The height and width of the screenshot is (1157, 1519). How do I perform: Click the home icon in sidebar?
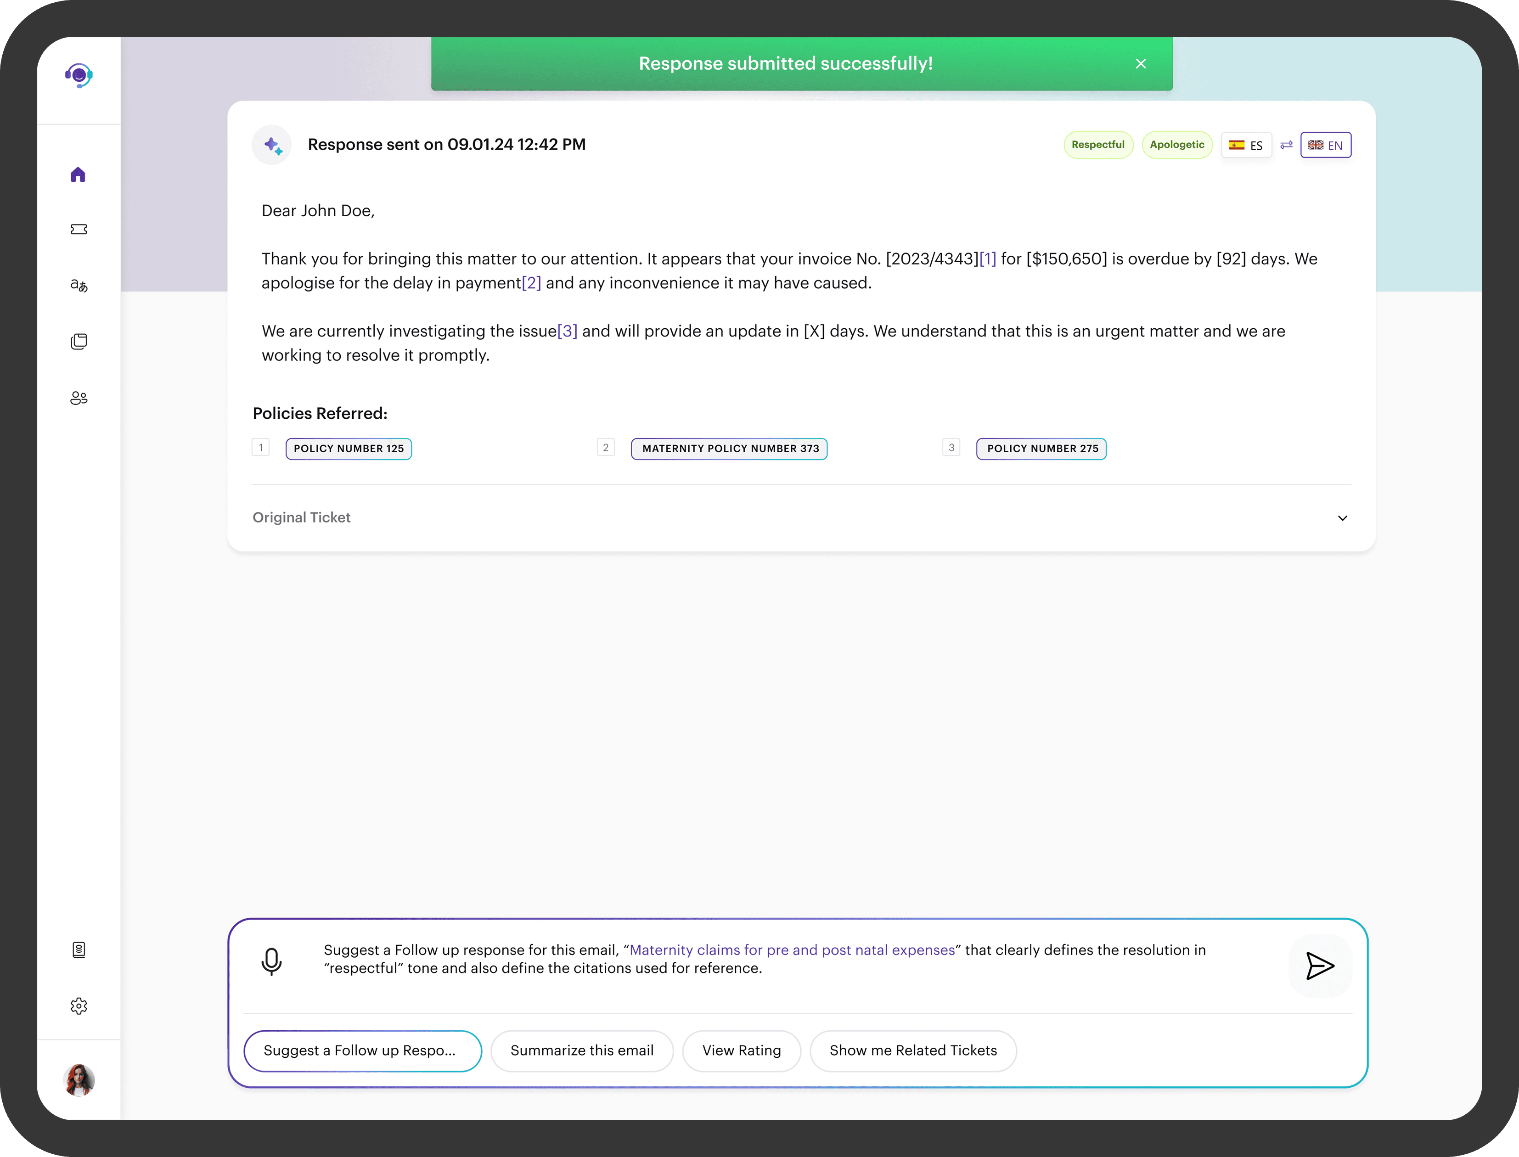pyautogui.click(x=78, y=175)
